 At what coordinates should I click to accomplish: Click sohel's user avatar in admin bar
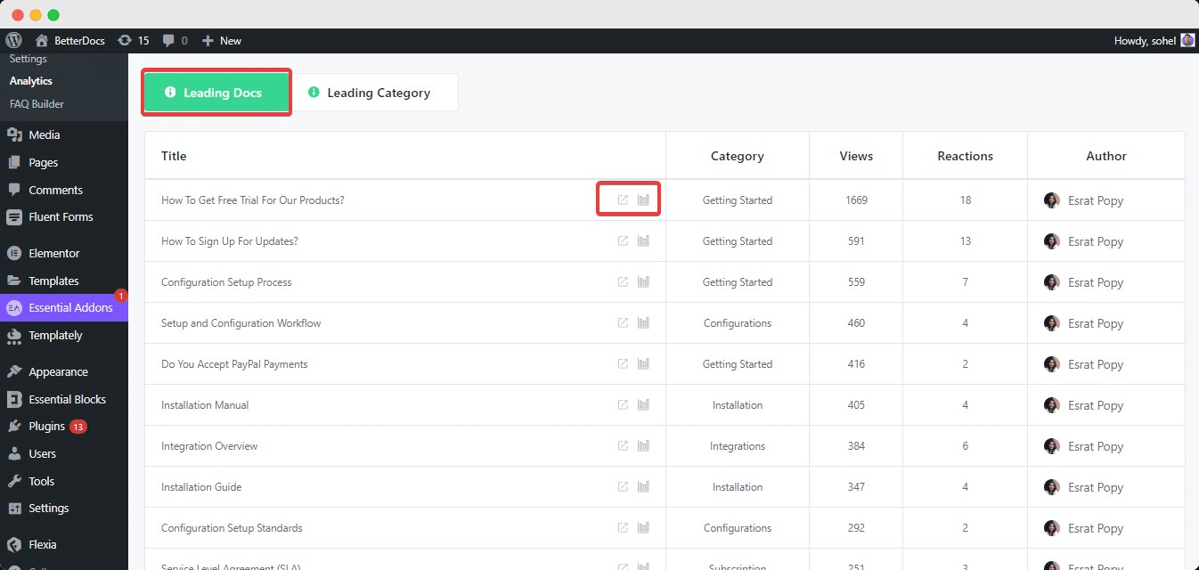click(1187, 40)
